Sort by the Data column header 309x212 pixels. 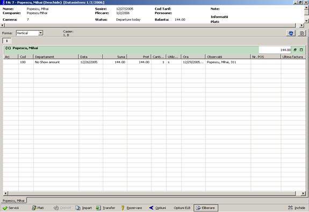point(91,57)
